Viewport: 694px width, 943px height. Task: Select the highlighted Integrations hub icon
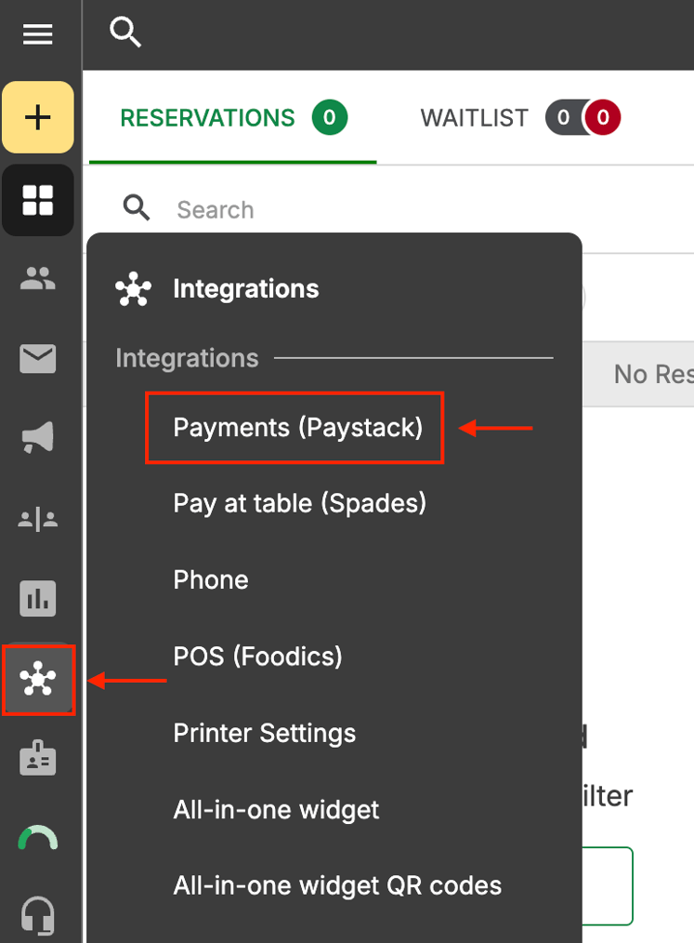37,680
